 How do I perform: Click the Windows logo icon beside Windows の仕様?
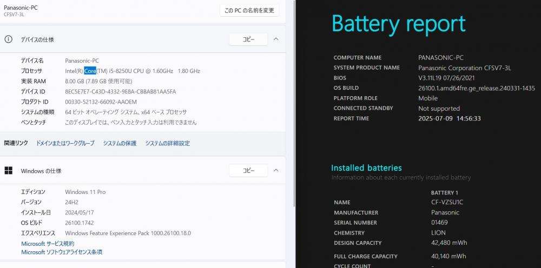tap(8, 171)
